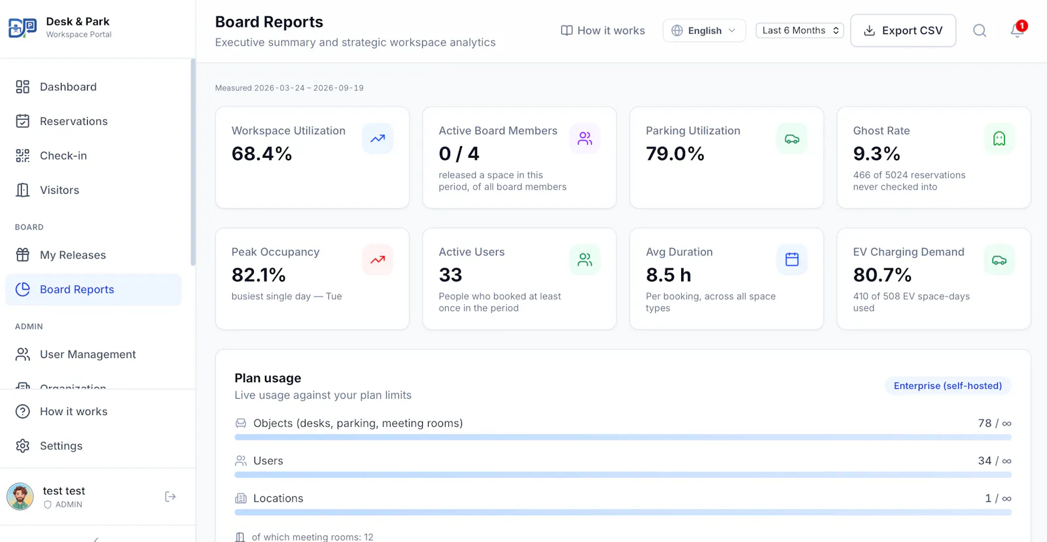Click the Enterprise (self-hosted) badge

pos(948,386)
